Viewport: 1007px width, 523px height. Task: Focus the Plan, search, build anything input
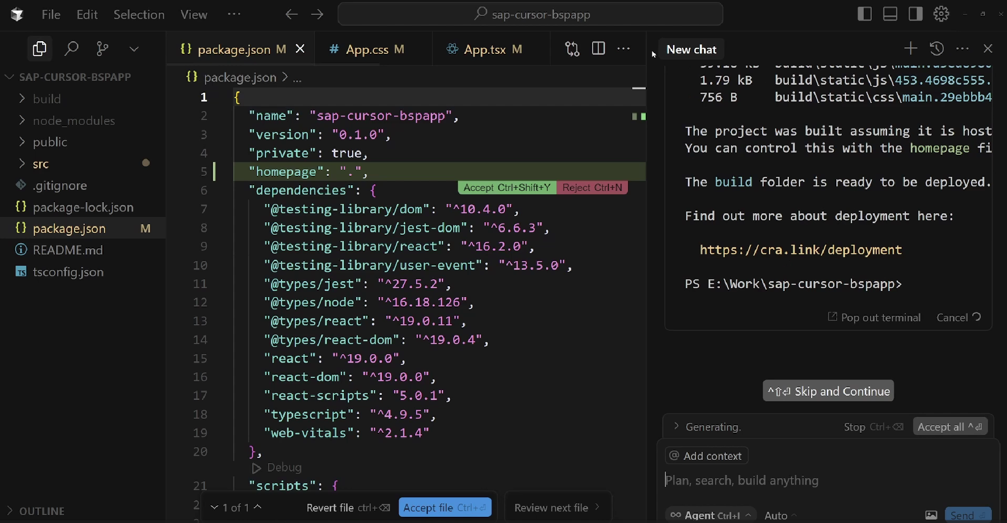click(827, 480)
